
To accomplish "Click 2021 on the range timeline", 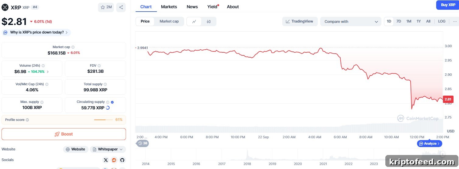I will (x=323, y=164).
